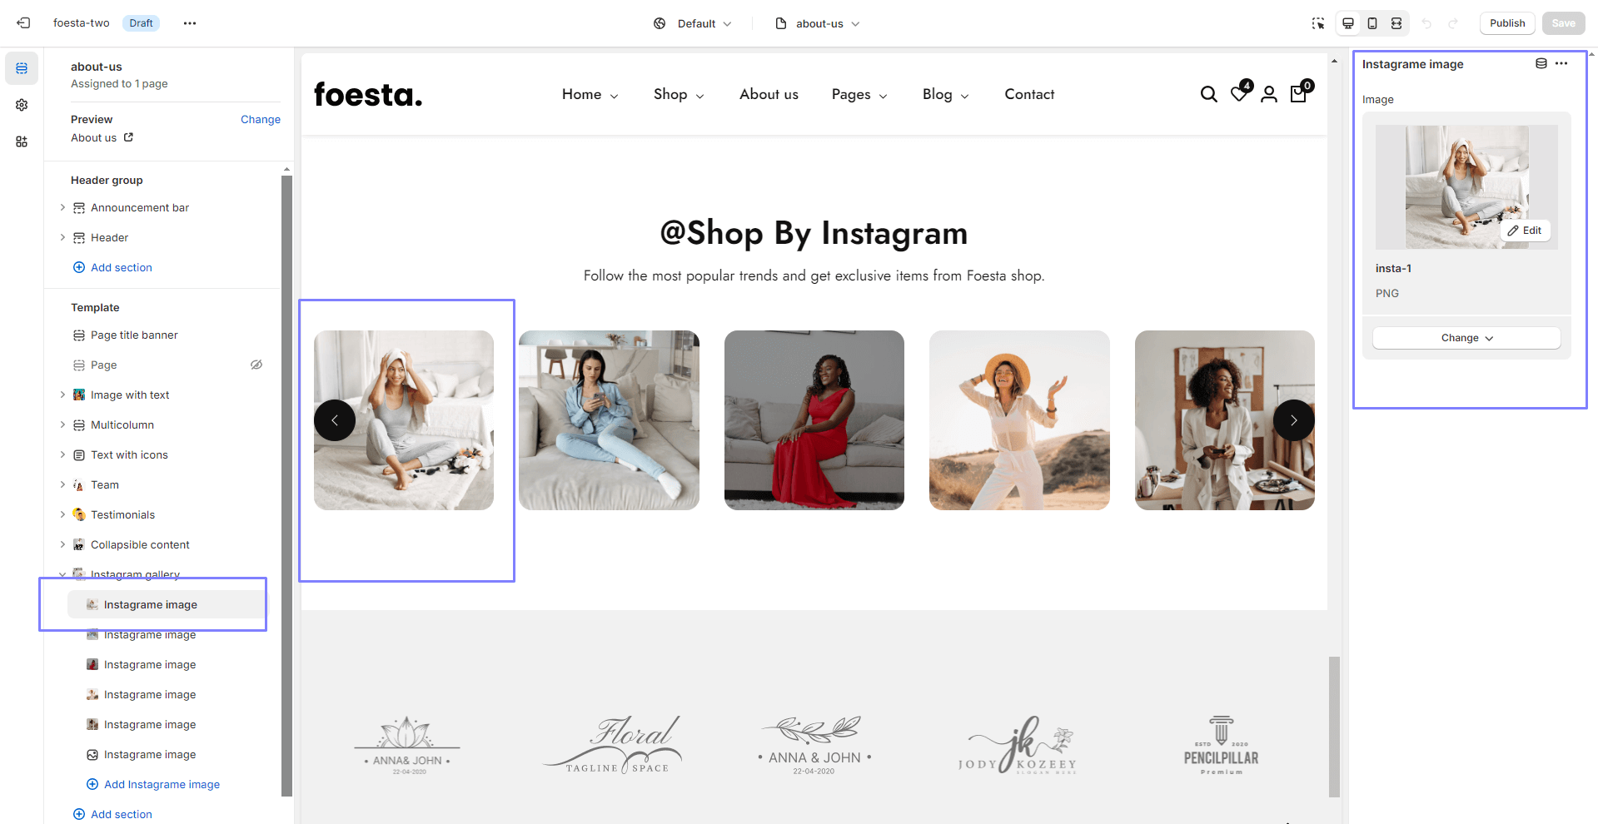Click the inspector selection tool icon
This screenshot has width=1598, height=824.
tap(1317, 23)
